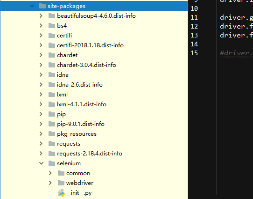Select the chardet package label
The width and height of the screenshot is (253, 199).
pos(67,55)
